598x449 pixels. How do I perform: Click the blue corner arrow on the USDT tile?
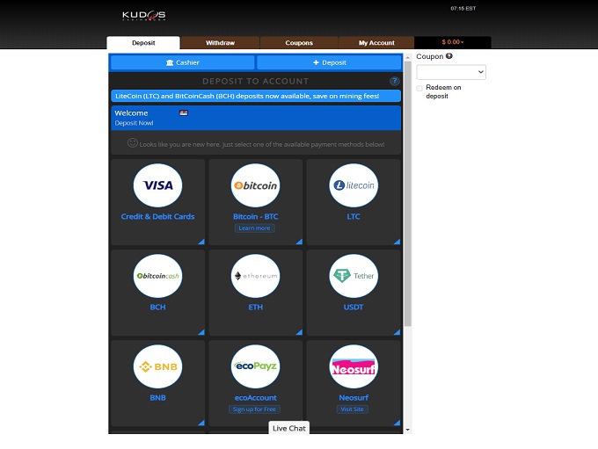click(x=397, y=332)
